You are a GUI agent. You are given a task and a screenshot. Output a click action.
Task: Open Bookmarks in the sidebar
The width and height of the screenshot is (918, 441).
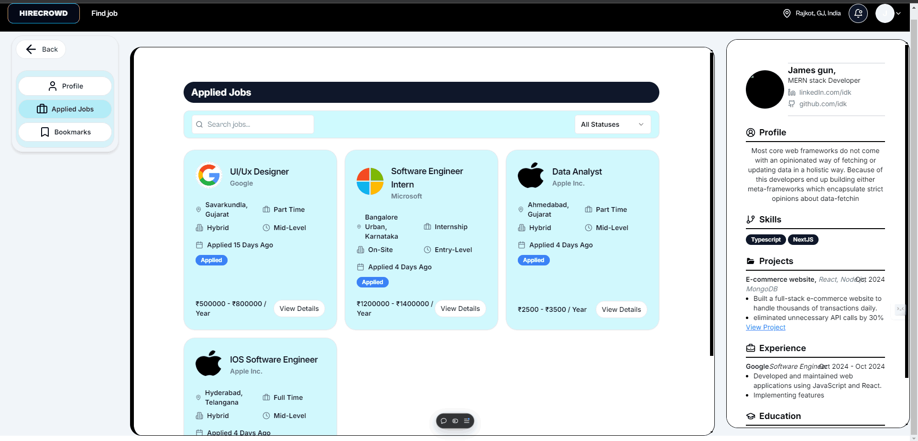click(x=65, y=132)
